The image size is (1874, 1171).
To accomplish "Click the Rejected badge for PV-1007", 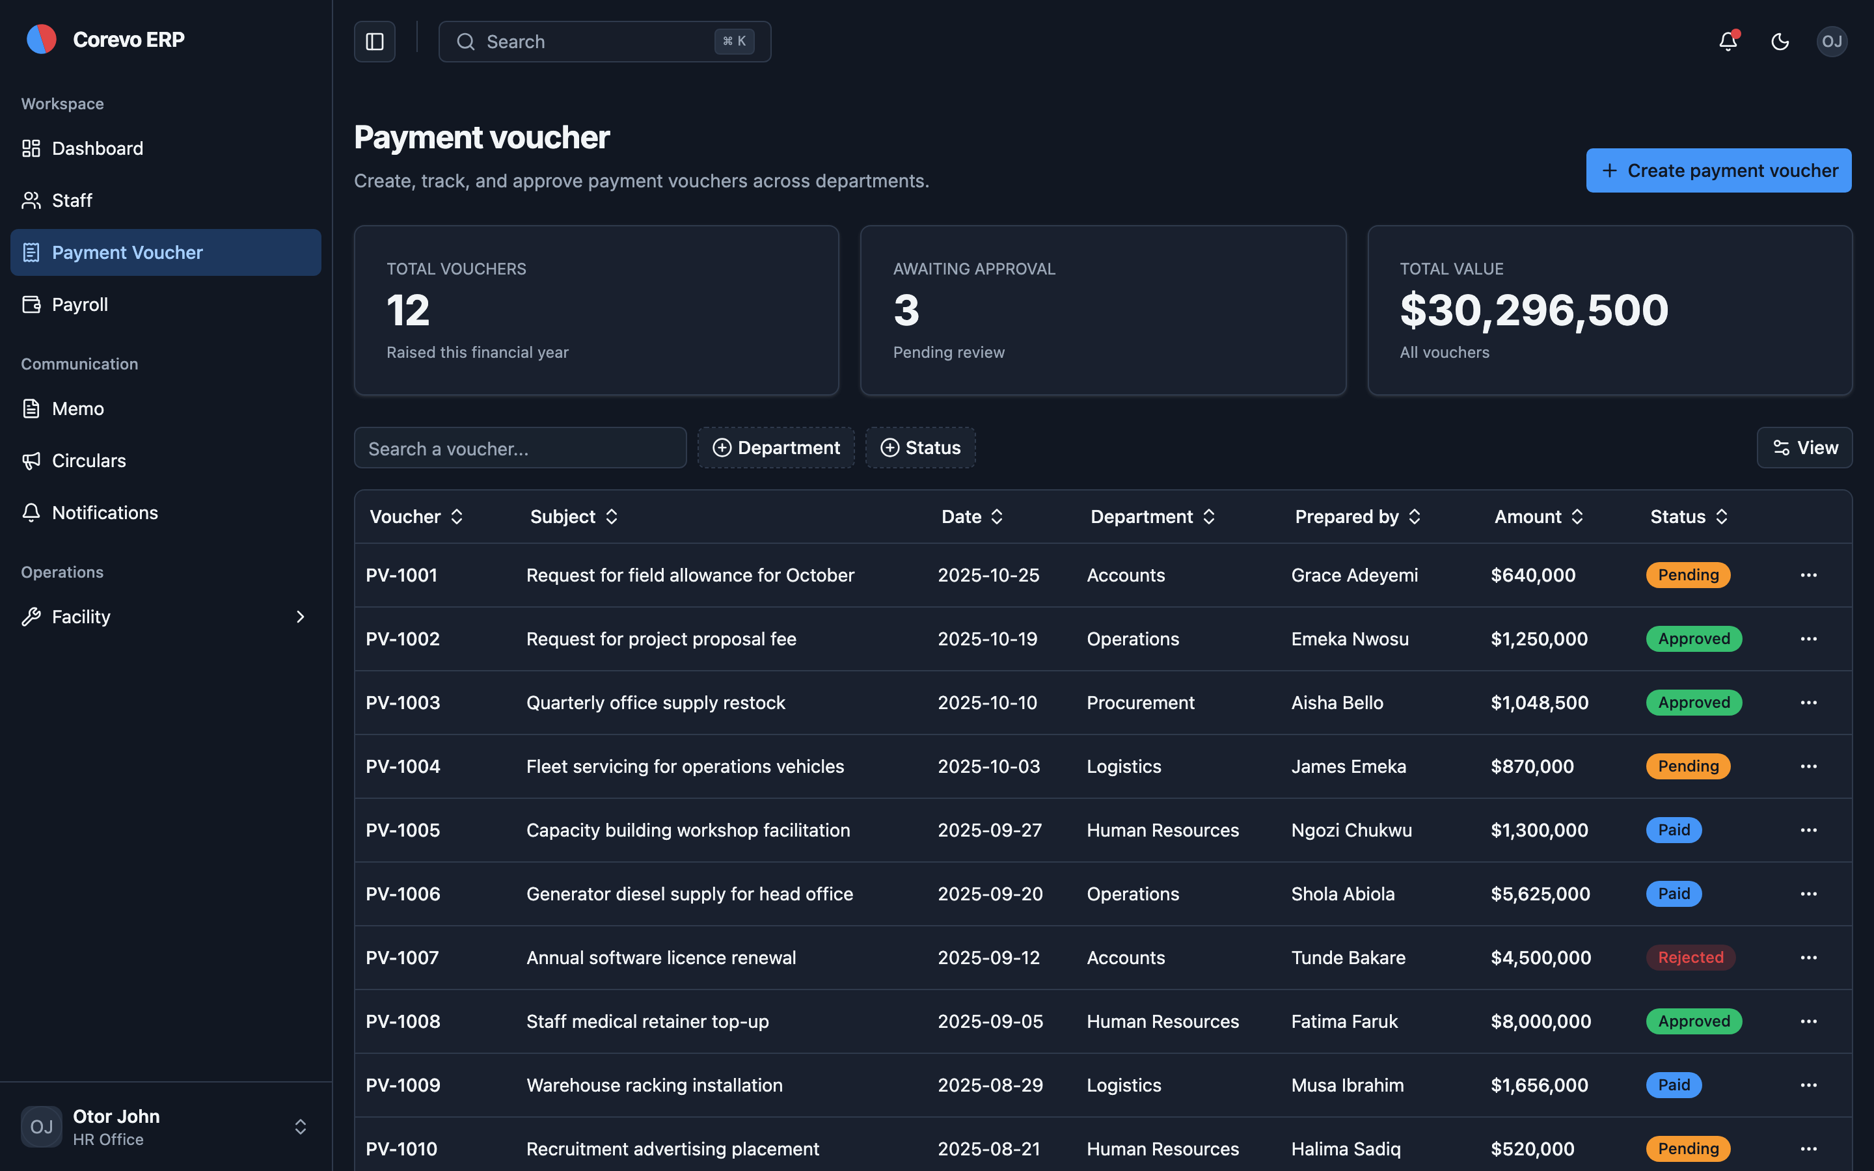I will click(x=1691, y=958).
